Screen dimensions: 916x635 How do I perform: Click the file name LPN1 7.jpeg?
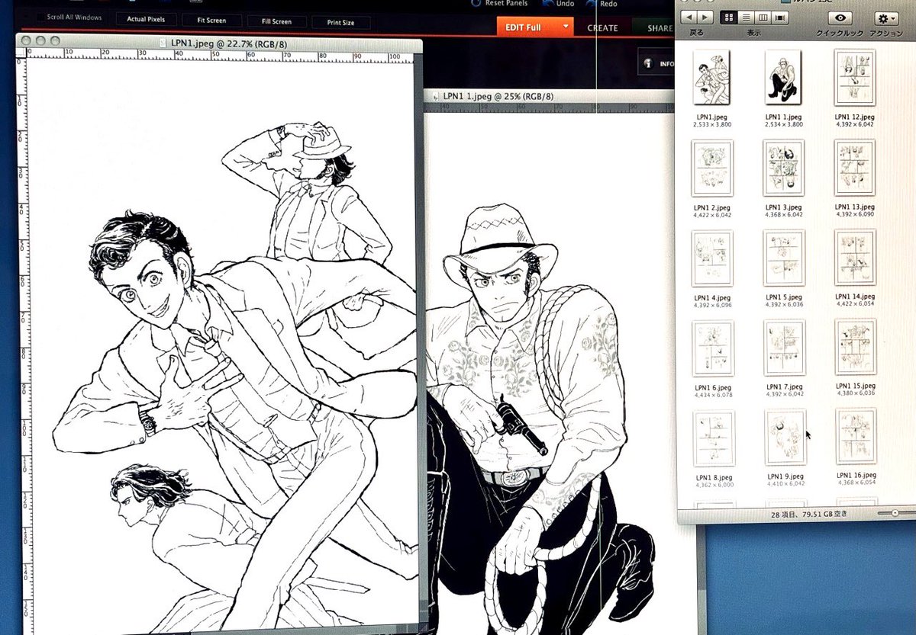pos(785,386)
